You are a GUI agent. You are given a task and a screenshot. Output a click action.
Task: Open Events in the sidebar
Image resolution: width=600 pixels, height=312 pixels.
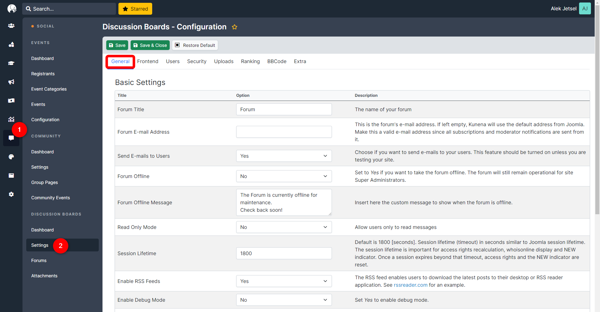tap(38, 104)
